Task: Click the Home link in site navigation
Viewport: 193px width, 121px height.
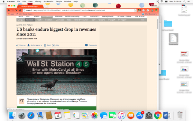Action: pos(20,16)
